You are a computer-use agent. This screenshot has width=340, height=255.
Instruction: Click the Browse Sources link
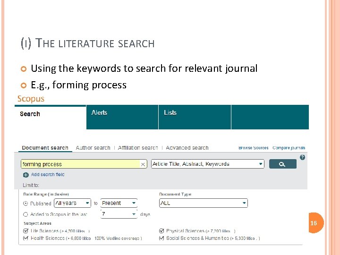254,148
